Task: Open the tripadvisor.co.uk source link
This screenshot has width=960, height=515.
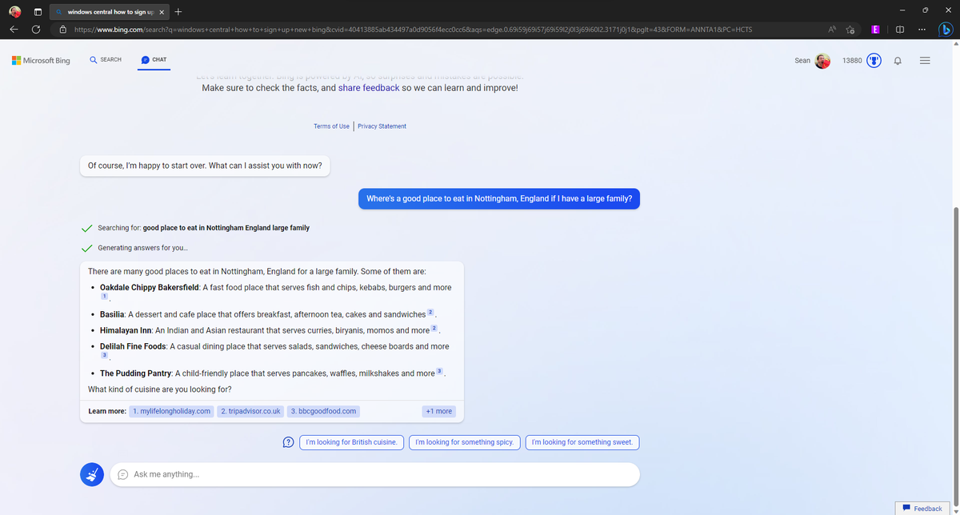Action: coord(250,411)
